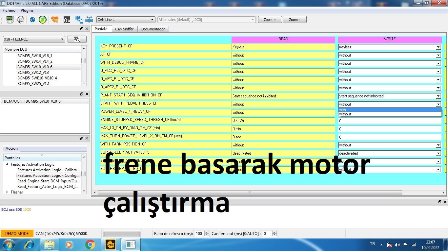448x251 pixels.
Task: Click the blue refresh arrows icon
Action: 32,20
